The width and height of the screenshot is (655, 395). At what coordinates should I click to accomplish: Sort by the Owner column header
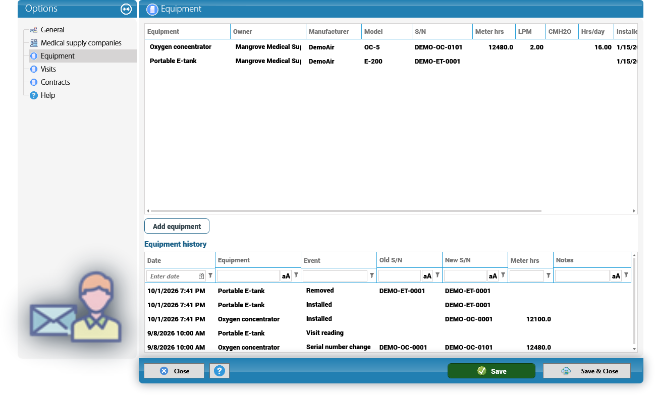pos(268,31)
